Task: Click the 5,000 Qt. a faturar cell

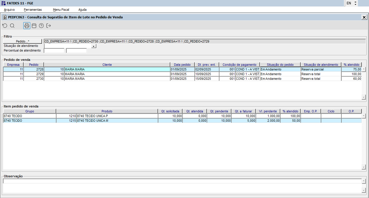Action: click(x=244, y=121)
